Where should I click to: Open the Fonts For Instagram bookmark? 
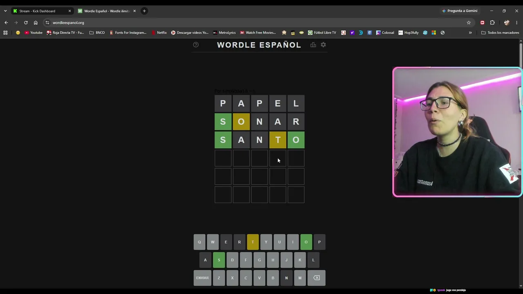point(128,33)
